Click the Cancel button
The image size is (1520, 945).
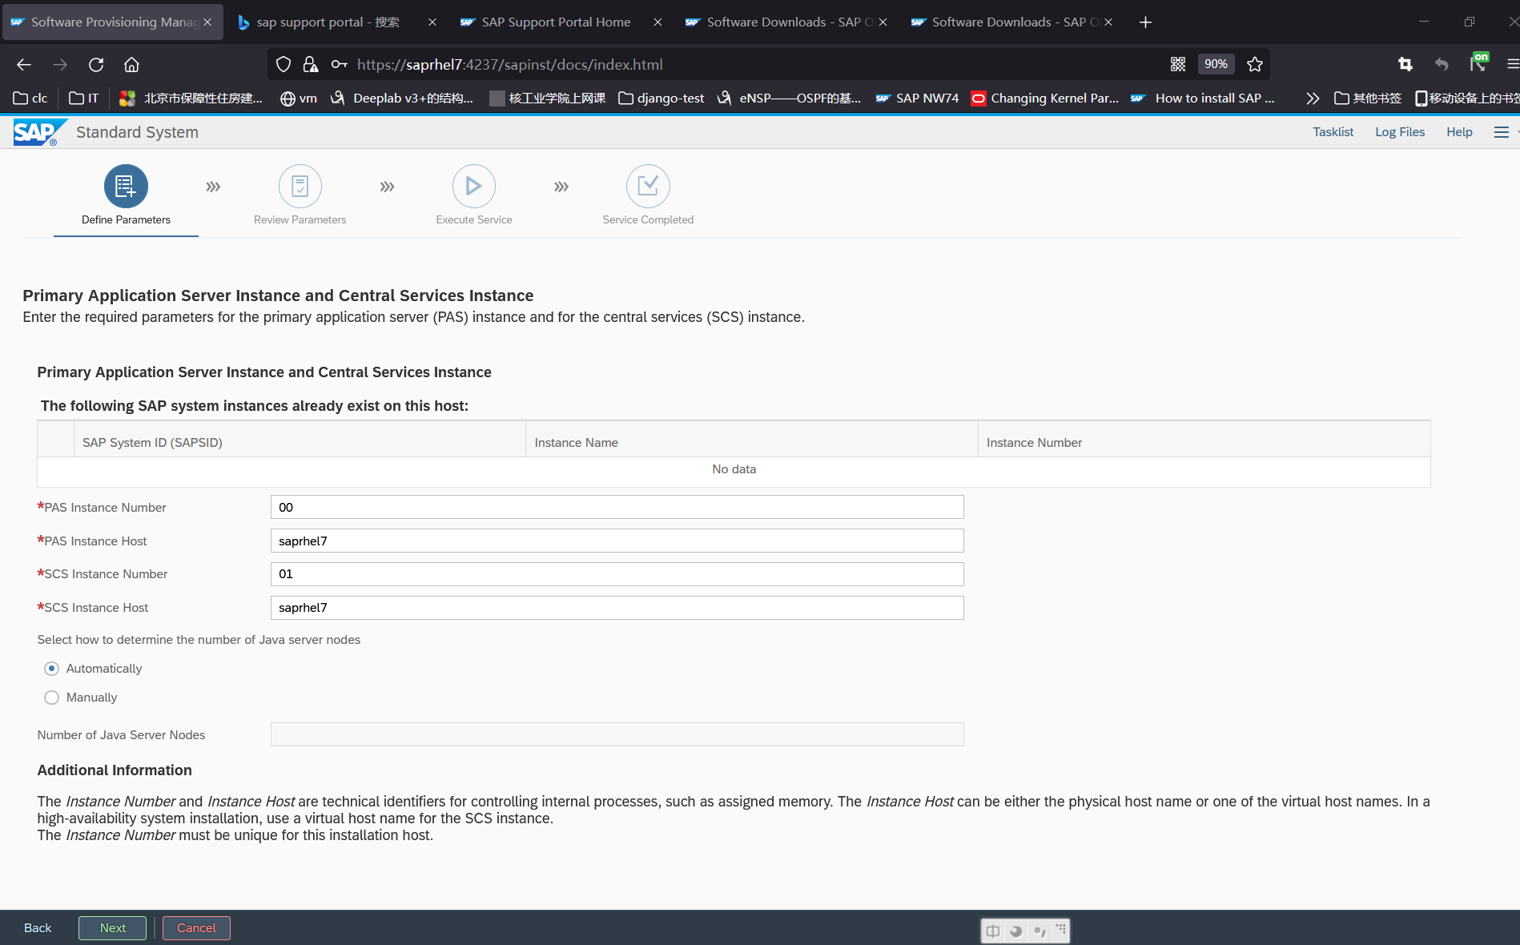coord(196,927)
